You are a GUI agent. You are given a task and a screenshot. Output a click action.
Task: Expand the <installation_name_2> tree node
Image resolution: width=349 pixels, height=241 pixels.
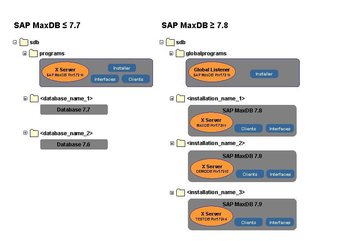[x=172, y=143]
